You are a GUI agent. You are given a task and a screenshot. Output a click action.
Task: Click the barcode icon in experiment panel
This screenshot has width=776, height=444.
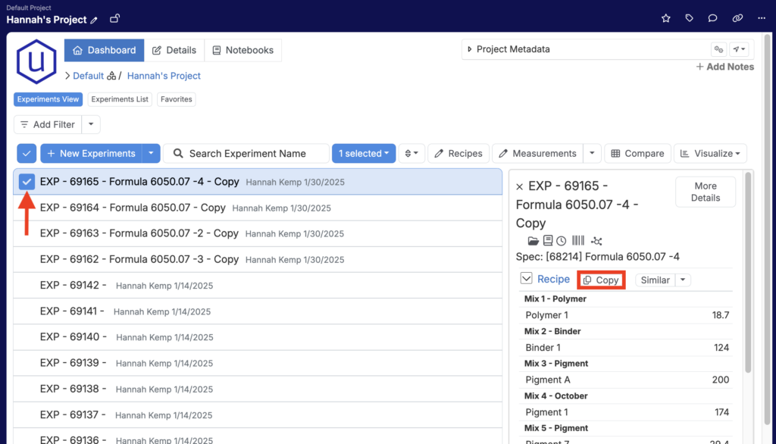click(578, 241)
